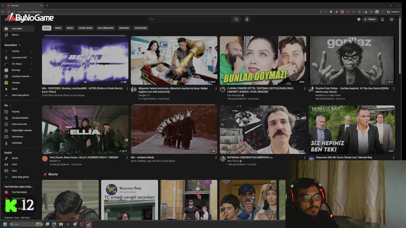The height and width of the screenshot is (228, 406).
Task: Select the Yeni öneriler chip
Action: (x=141, y=28)
